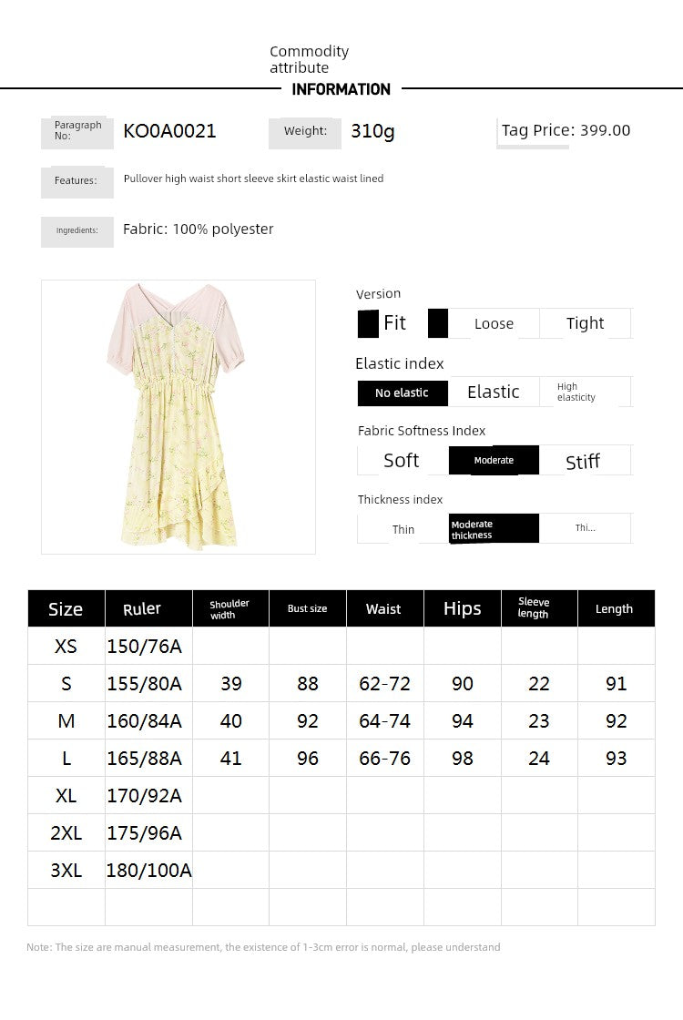
Task: Click the waist value 66-76
Action: (384, 759)
